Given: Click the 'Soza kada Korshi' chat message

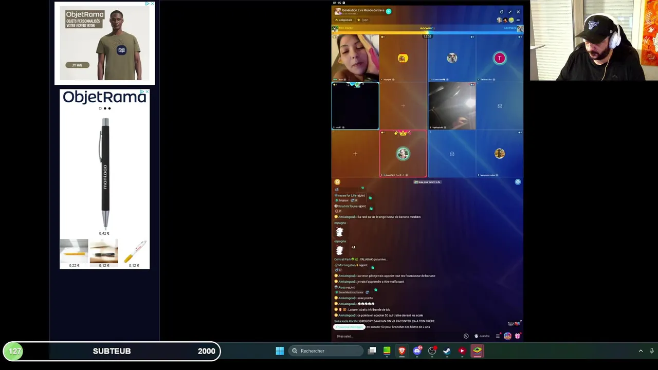Looking at the screenshot, I should (384, 321).
